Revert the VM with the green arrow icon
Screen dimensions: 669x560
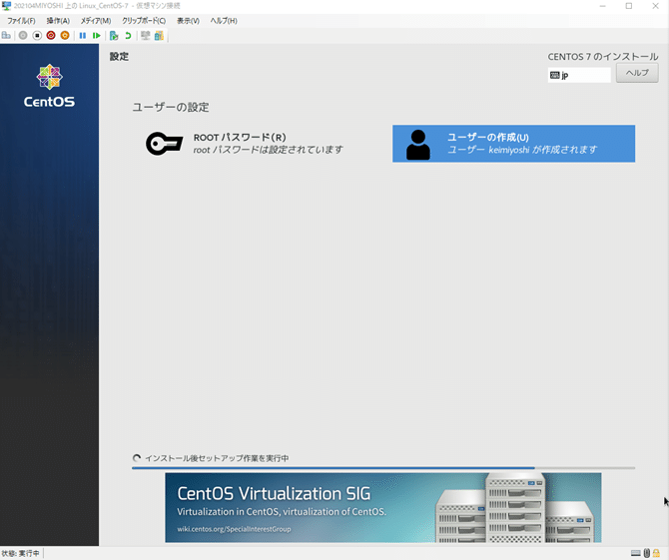click(128, 35)
